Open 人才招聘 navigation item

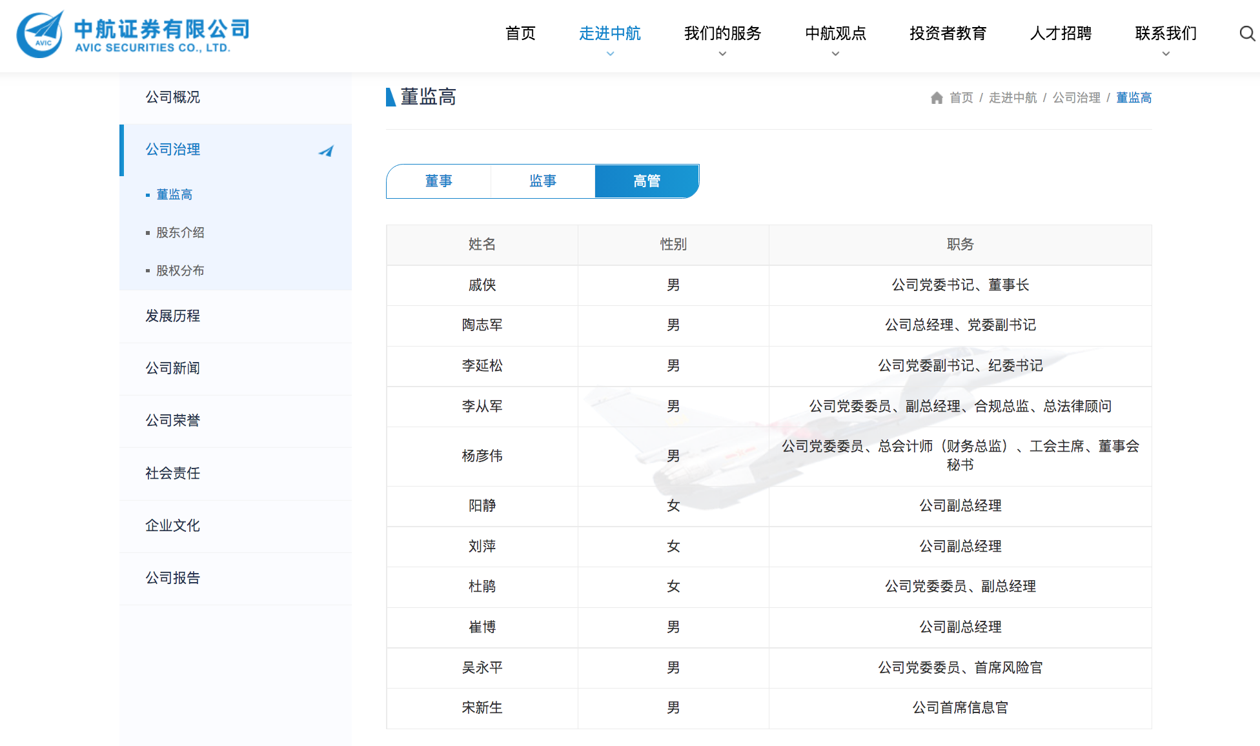pos(1061,34)
